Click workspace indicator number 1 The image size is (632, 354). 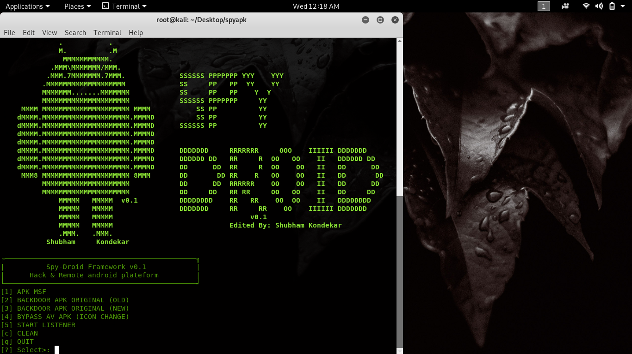click(x=544, y=6)
